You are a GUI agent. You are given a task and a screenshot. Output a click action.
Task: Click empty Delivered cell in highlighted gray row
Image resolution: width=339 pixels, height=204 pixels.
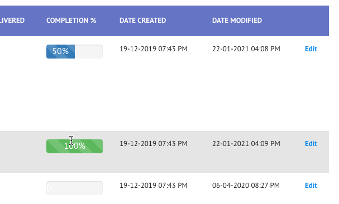coord(20,152)
